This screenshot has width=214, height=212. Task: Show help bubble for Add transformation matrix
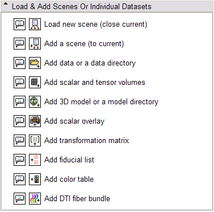pos(19,140)
